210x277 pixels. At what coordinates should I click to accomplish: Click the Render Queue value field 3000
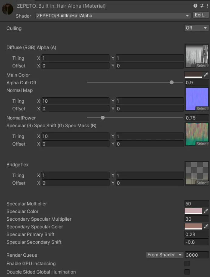pos(197,255)
